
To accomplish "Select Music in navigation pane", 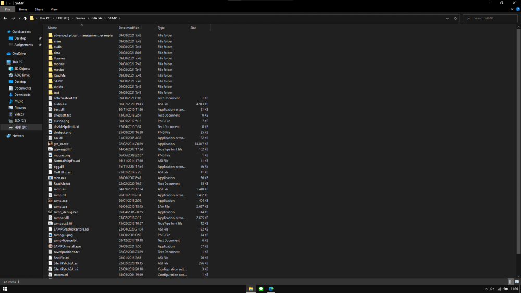I will (x=18, y=101).
